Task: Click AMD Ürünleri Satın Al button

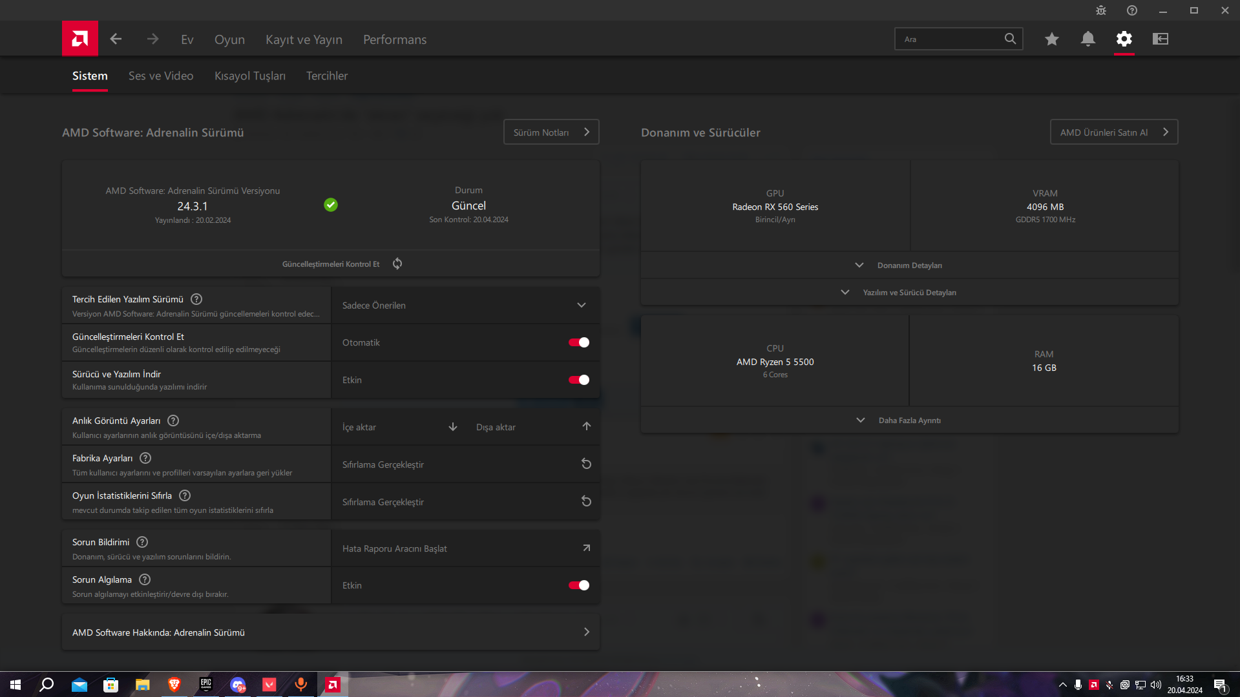Action: [x=1114, y=132]
